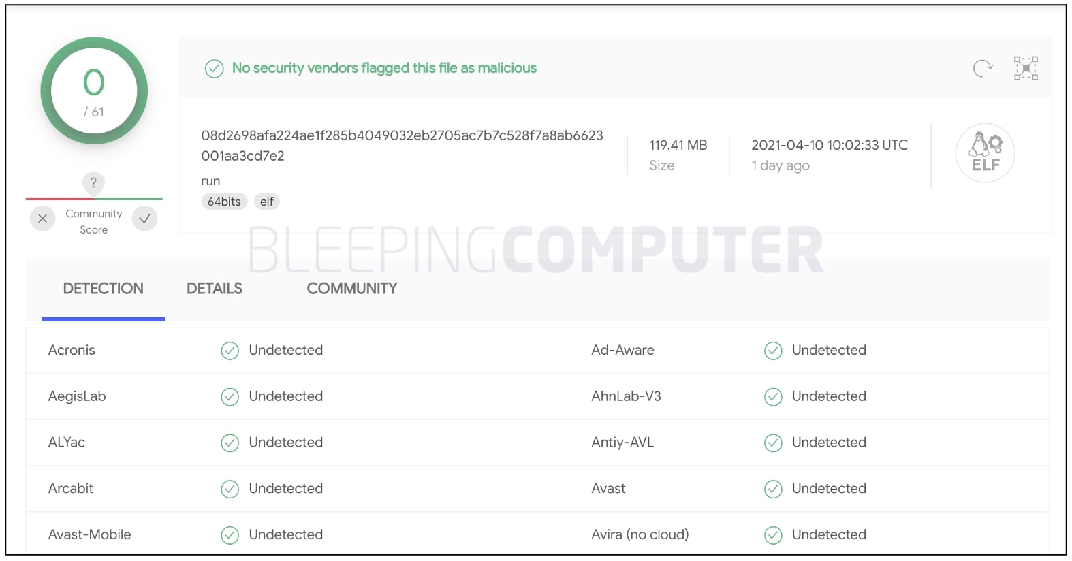Click the green check in the malicious banner
This screenshot has width=1072, height=561.
[213, 68]
